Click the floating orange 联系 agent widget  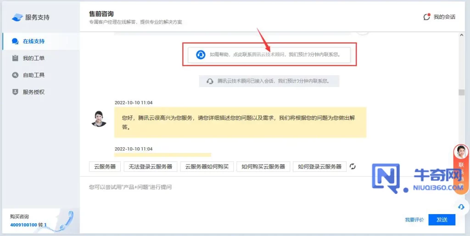coord(461,169)
